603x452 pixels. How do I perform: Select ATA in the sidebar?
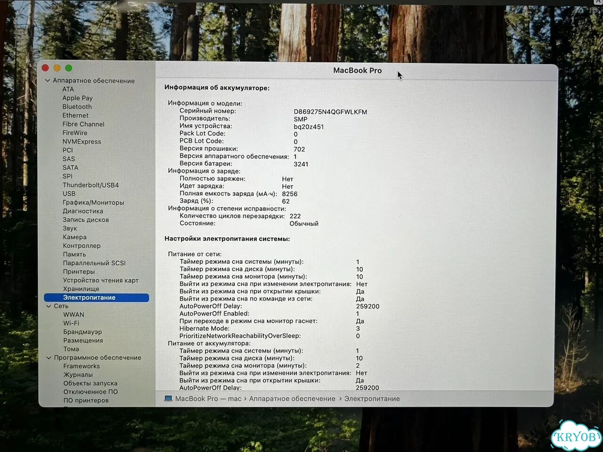click(68, 89)
